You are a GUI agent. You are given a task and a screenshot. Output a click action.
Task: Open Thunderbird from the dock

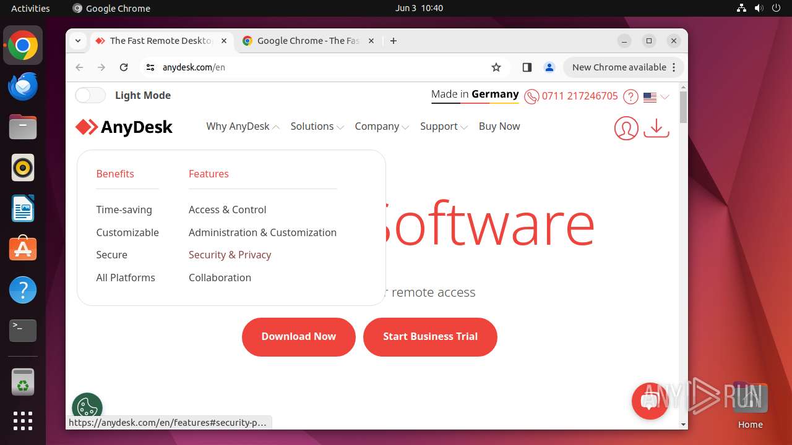coord(23,87)
